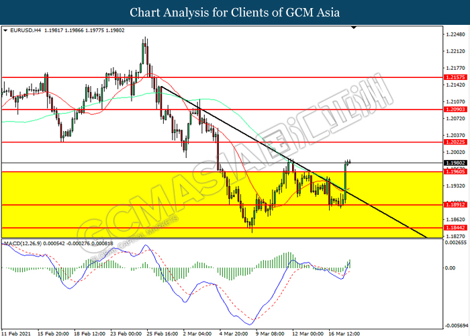Click the 15 Feb 20:00 time label
Image resolution: width=470 pixels, height=336 pixels.
point(53,333)
